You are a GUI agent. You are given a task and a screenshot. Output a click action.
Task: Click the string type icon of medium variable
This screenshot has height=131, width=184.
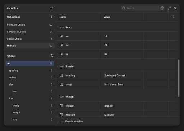point(61,115)
